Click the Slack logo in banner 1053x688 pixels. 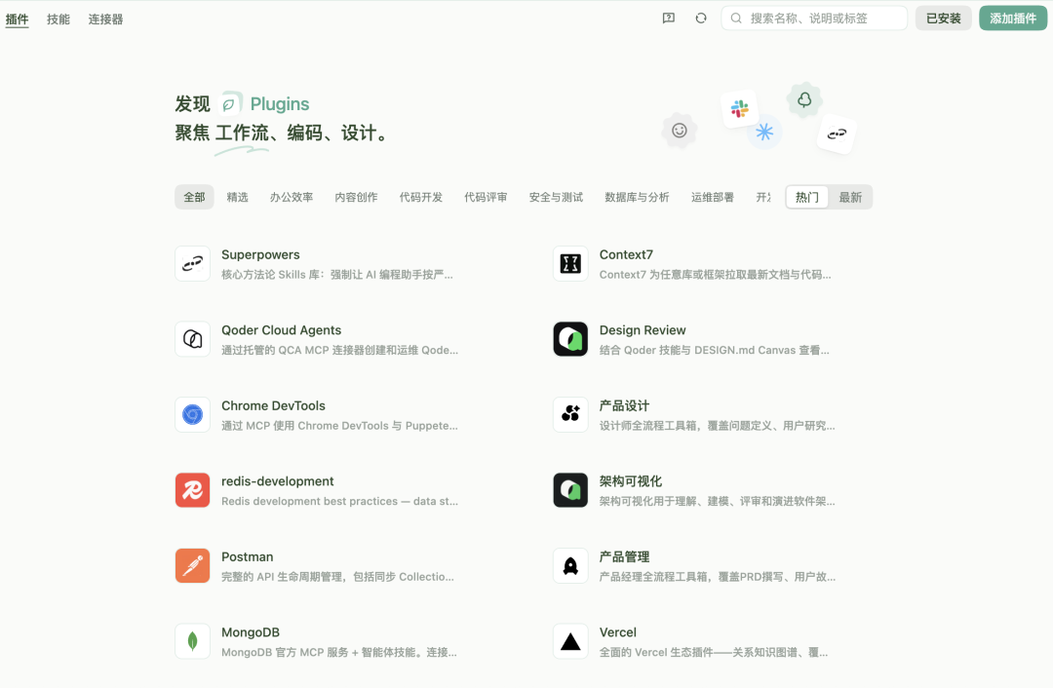pyautogui.click(x=739, y=109)
